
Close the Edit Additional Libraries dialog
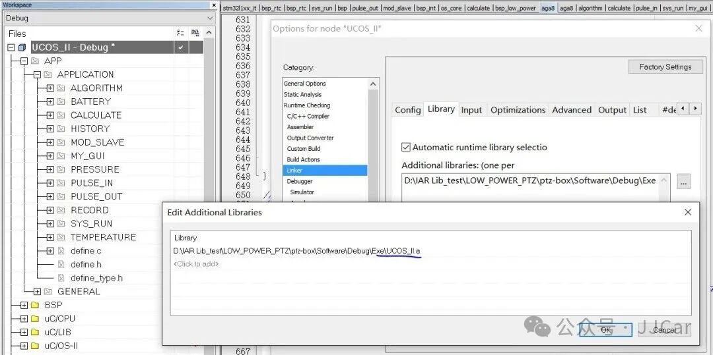pos(688,212)
